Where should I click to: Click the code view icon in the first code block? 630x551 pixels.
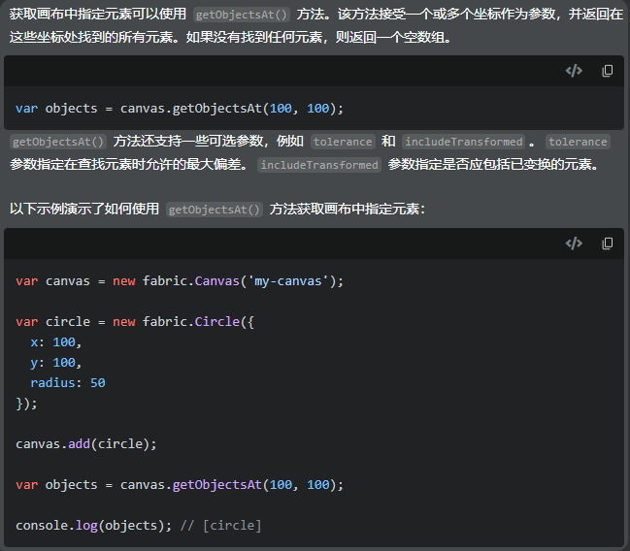[x=574, y=71]
